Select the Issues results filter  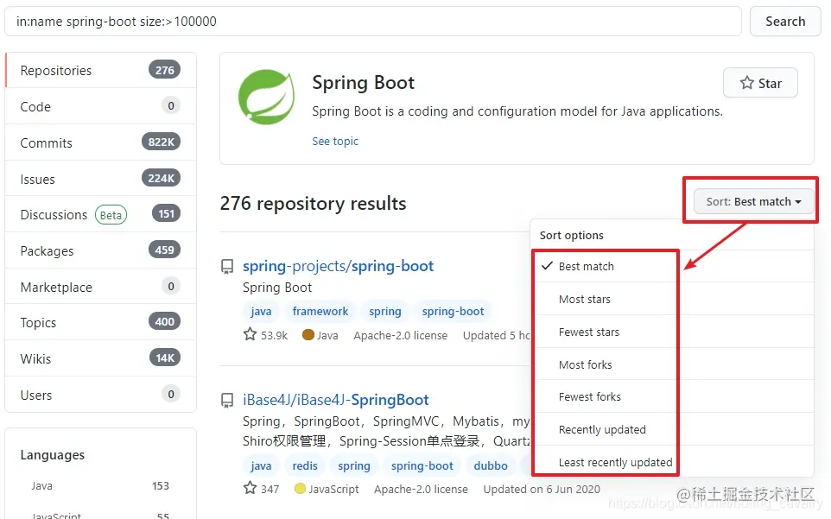click(x=101, y=179)
